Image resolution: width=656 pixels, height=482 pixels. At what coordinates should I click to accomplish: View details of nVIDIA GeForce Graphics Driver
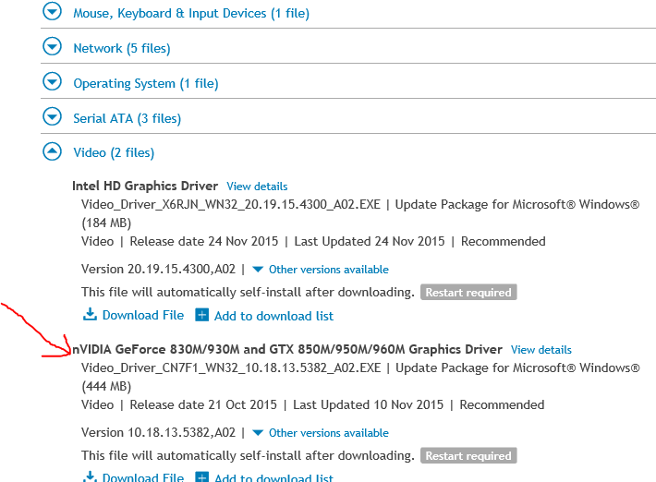(x=541, y=349)
